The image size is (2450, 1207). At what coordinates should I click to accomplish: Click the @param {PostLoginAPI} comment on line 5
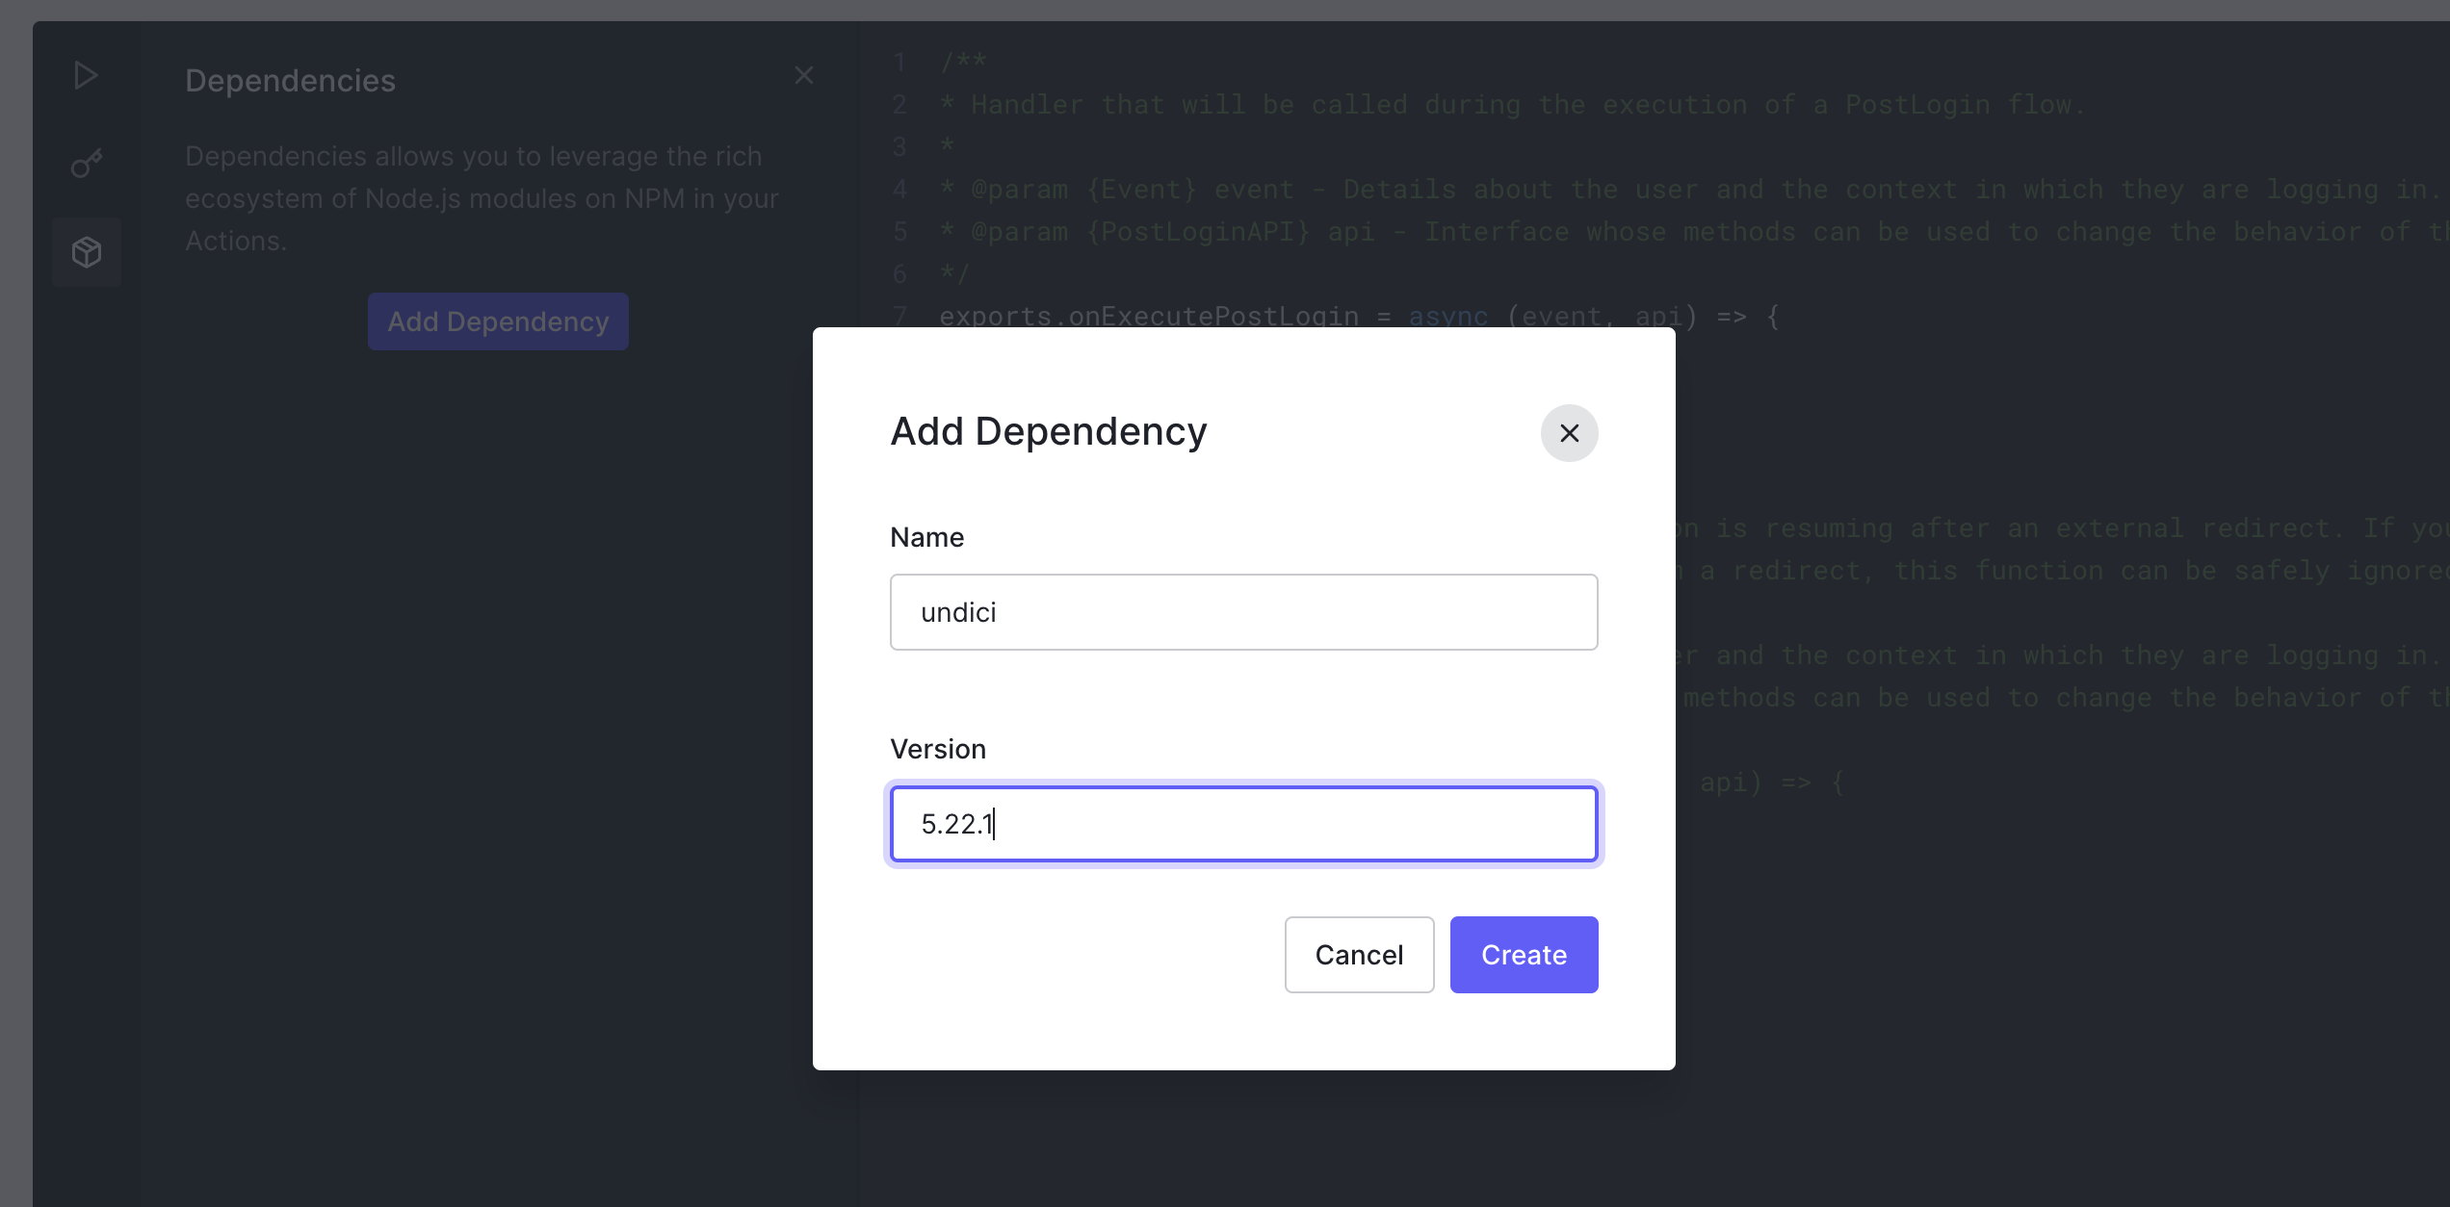pos(1693,231)
